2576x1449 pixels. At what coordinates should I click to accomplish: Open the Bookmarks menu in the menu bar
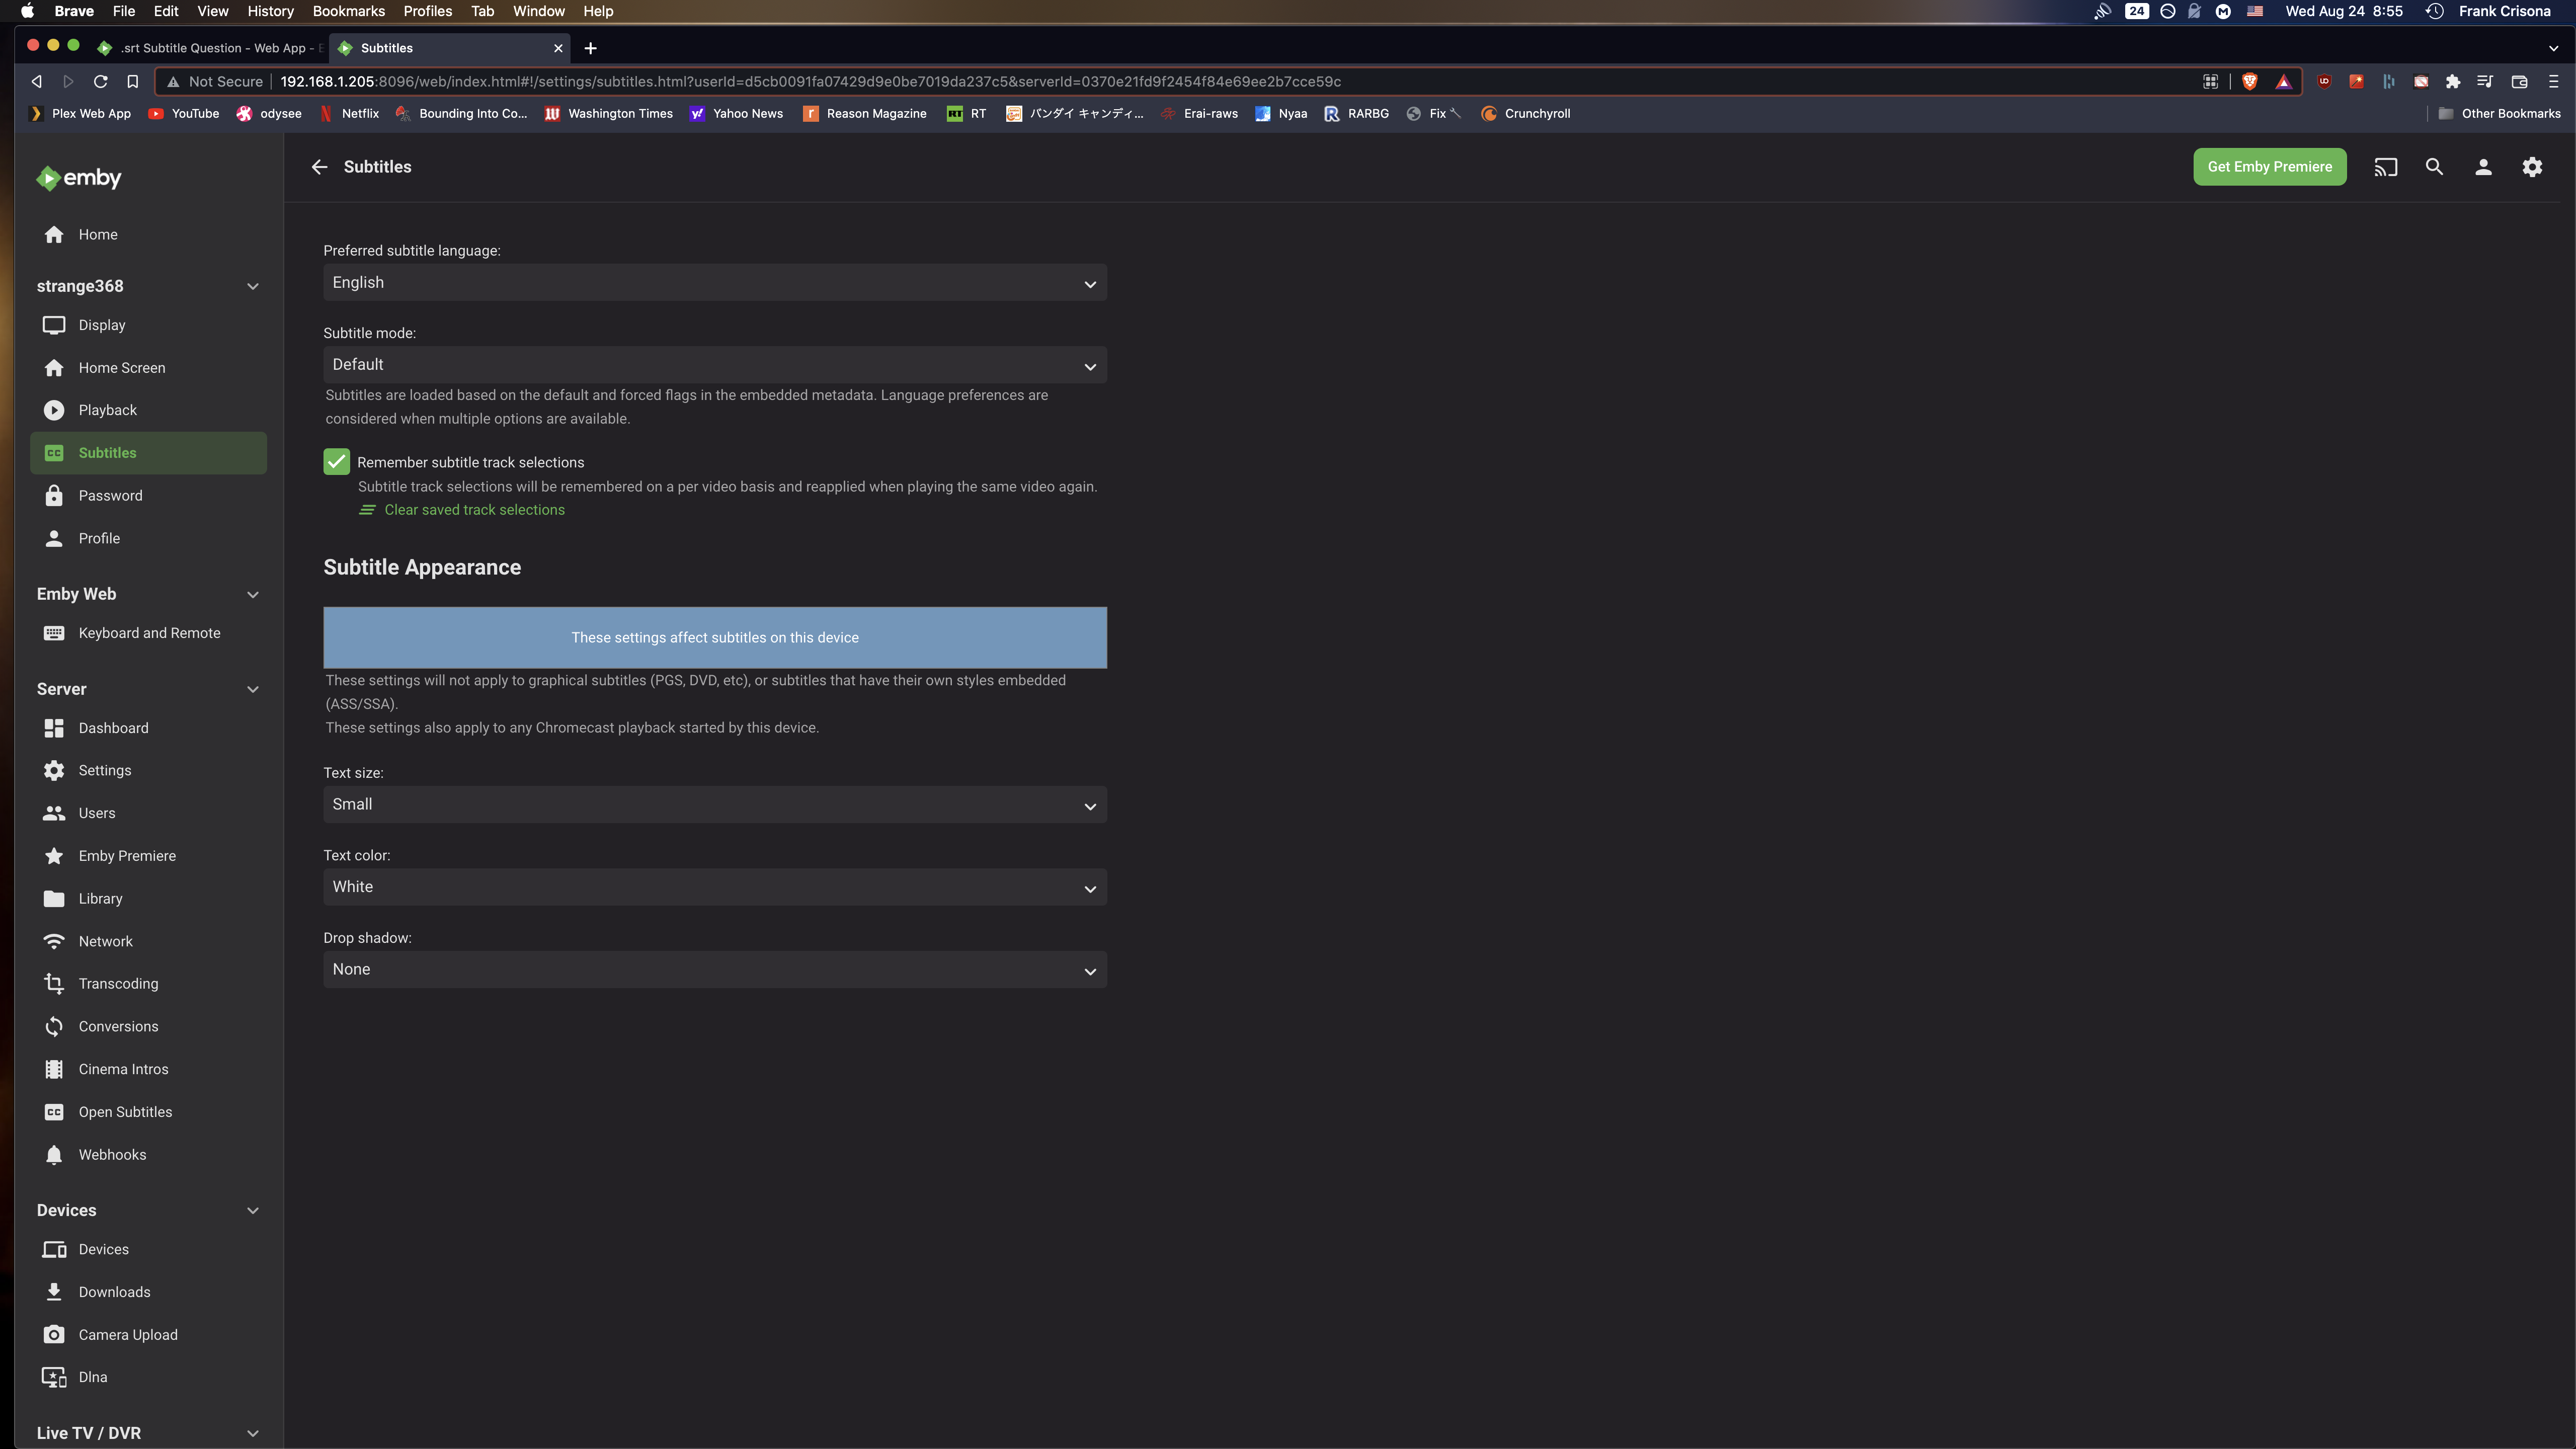tap(348, 11)
